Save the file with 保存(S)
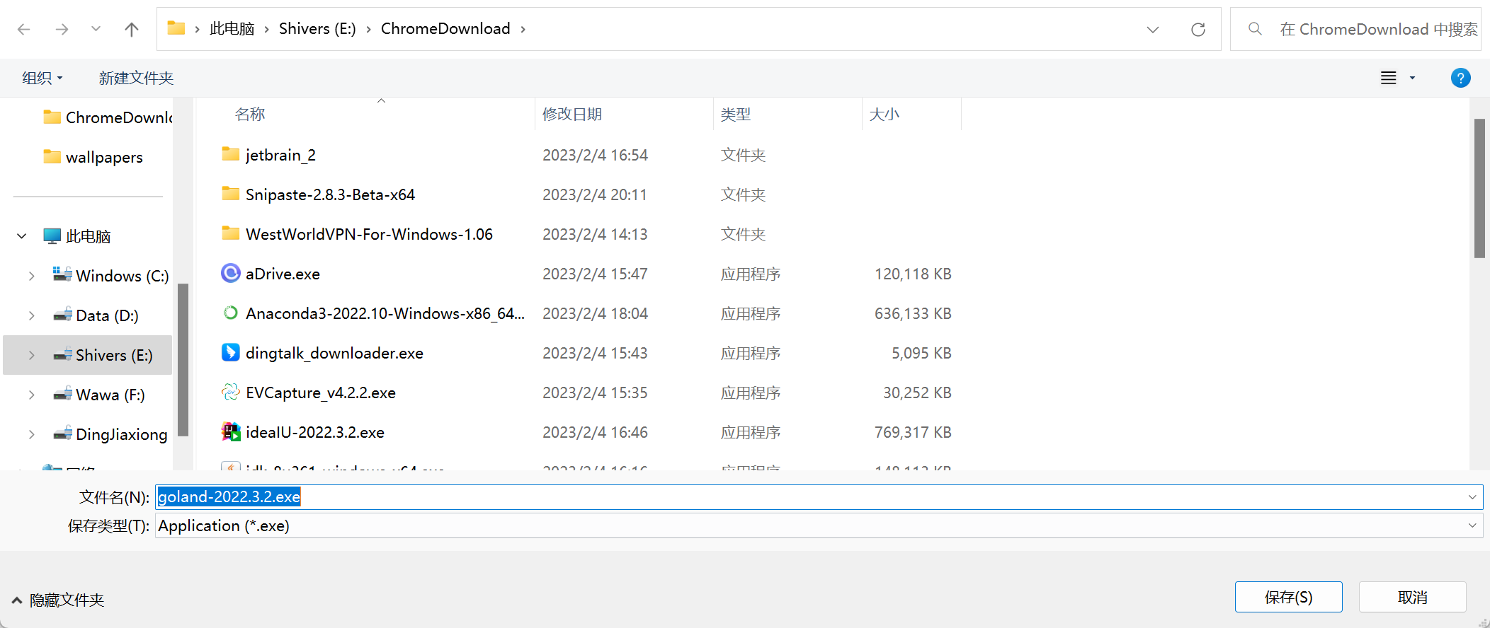The image size is (1490, 628). [1289, 597]
